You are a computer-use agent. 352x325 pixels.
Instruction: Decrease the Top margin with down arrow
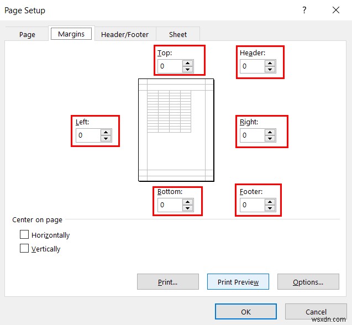coord(187,69)
